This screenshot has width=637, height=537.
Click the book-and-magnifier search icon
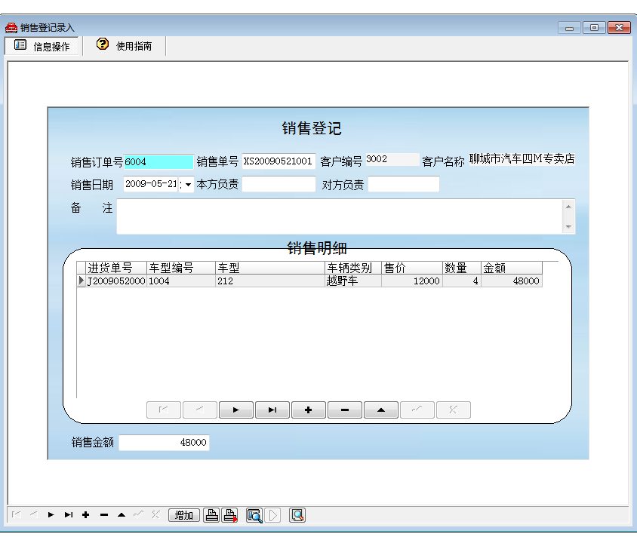(x=254, y=515)
